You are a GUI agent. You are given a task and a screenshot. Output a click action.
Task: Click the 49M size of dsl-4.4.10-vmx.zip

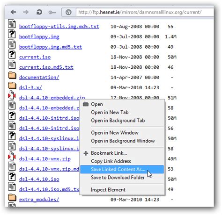tap(172, 159)
